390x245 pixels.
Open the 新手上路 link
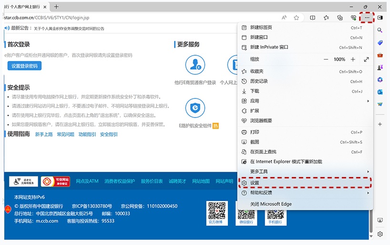tap(44, 135)
